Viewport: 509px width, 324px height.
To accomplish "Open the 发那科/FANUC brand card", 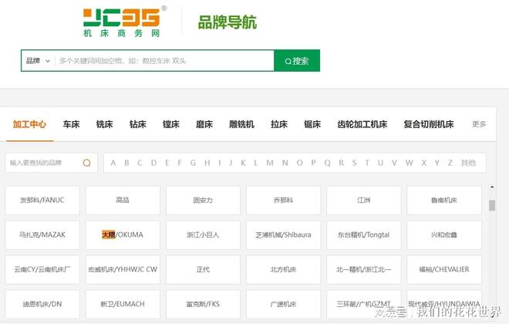I will pos(42,201).
